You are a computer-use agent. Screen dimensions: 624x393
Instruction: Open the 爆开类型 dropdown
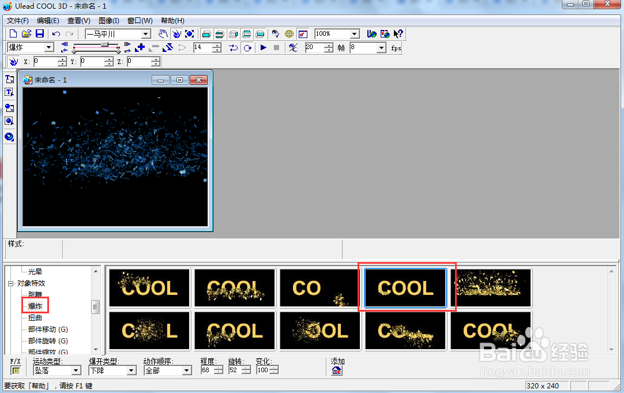tap(131, 370)
